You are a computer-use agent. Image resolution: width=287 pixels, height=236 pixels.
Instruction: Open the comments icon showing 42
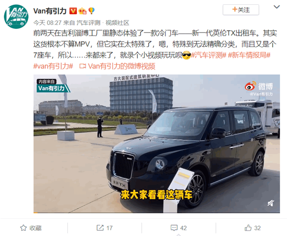(x=174, y=228)
